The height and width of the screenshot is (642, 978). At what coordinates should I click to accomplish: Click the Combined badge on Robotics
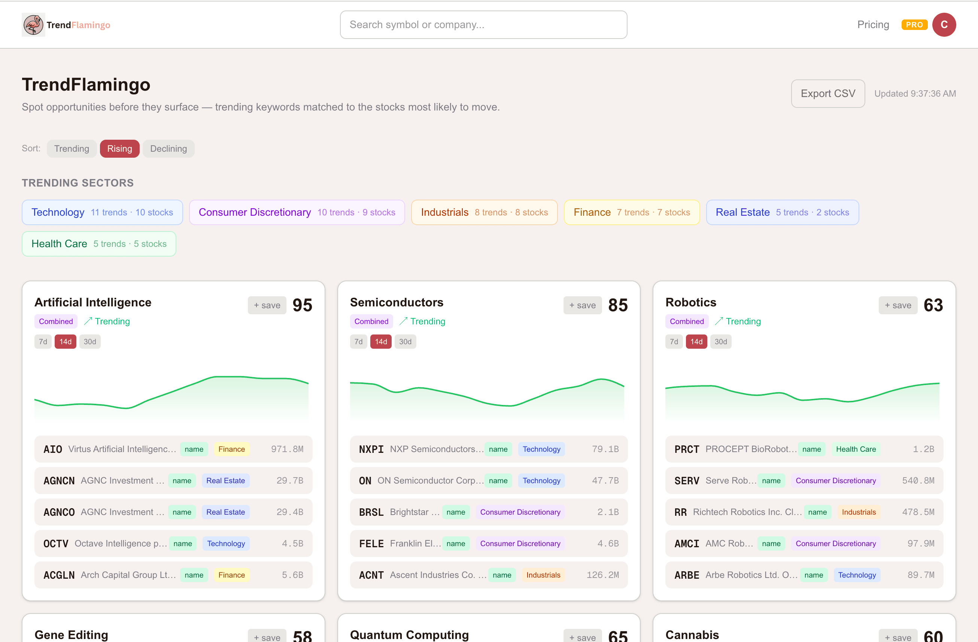pyautogui.click(x=687, y=321)
